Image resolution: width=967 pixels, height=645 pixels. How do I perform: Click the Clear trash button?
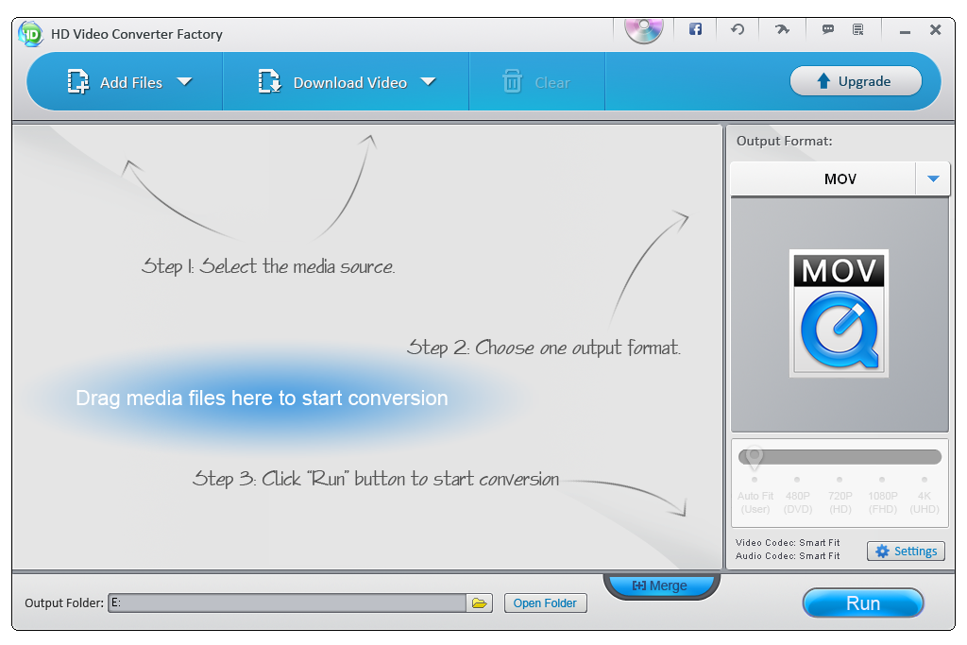click(x=536, y=82)
